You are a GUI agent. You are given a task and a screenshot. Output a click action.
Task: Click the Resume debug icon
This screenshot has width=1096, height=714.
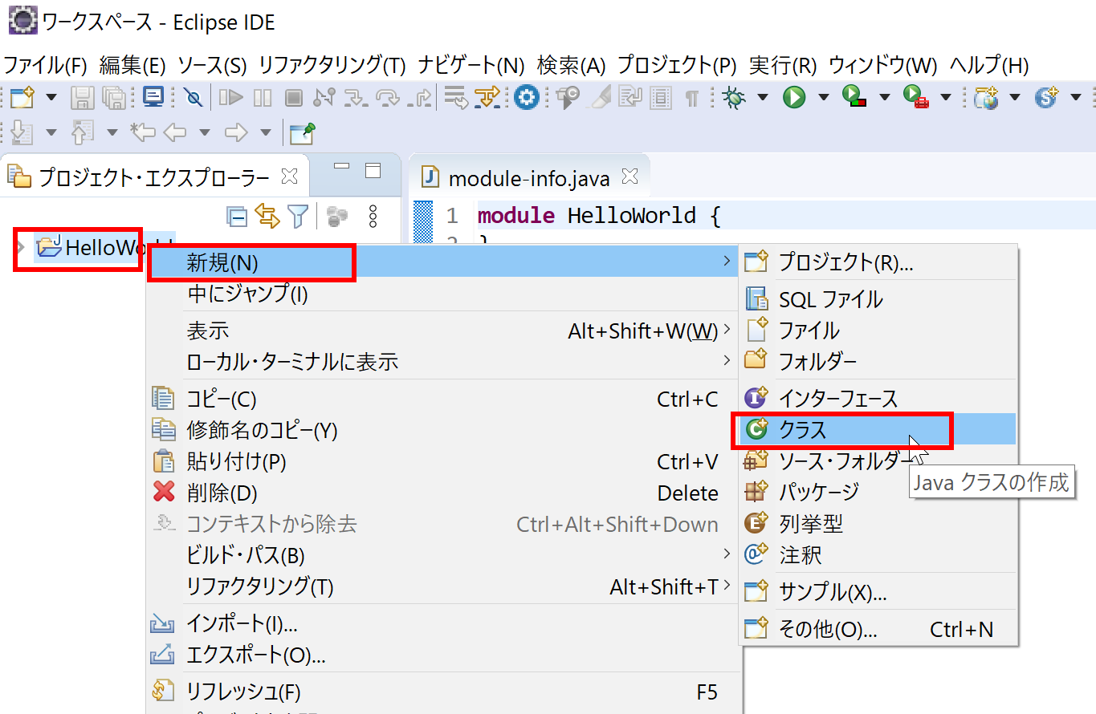click(x=231, y=98)
